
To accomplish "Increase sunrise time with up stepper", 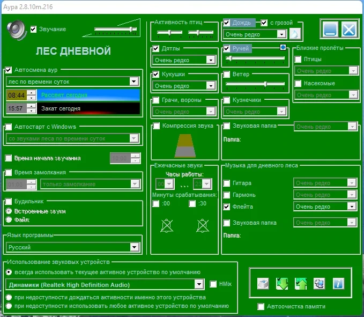I will tap(31, 93).
